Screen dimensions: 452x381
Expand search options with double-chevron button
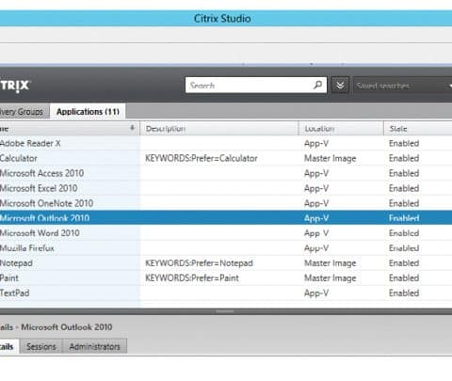tap(340, 85)
